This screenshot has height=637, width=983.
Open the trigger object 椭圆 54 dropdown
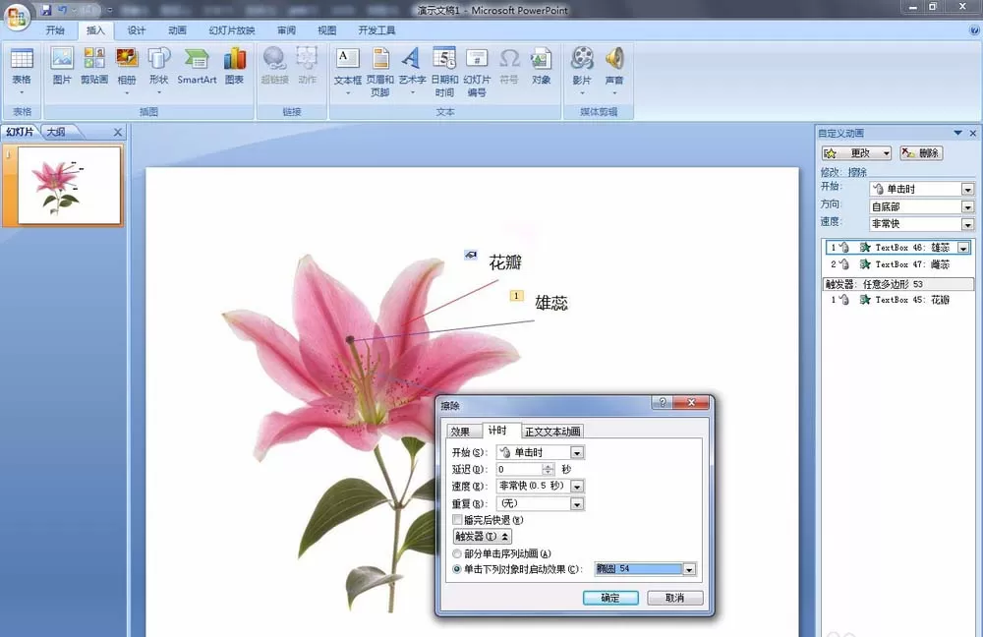click(689, 569)
